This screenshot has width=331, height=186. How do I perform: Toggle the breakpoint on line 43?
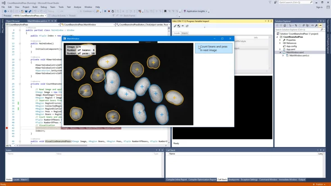[6, 128]
